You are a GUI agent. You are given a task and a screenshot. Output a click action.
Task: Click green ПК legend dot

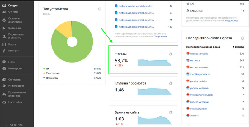[44, 69]
